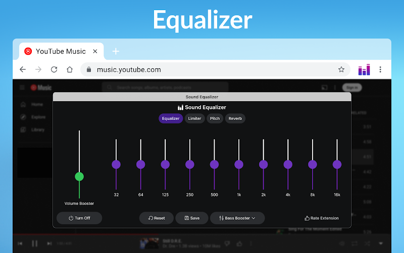
Task: Click the 64 Hz band slider knob
Action: coord(141,164)
